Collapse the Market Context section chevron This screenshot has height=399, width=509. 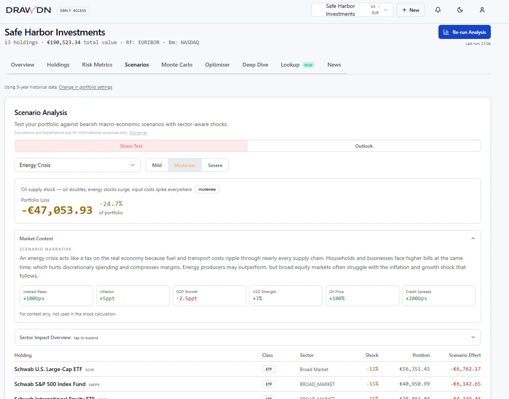pos(473,238)
